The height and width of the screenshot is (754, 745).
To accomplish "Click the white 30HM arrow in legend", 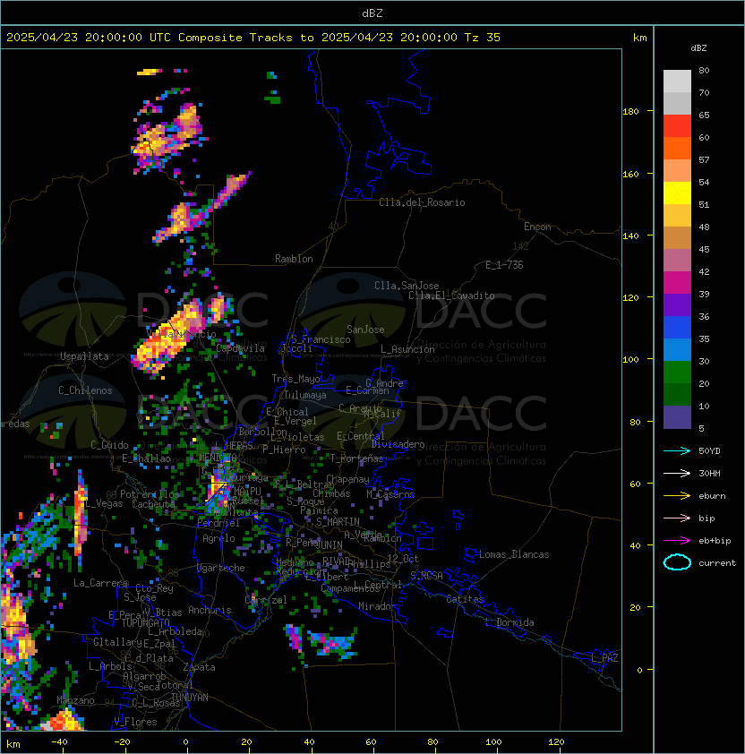I will (677, 474).
